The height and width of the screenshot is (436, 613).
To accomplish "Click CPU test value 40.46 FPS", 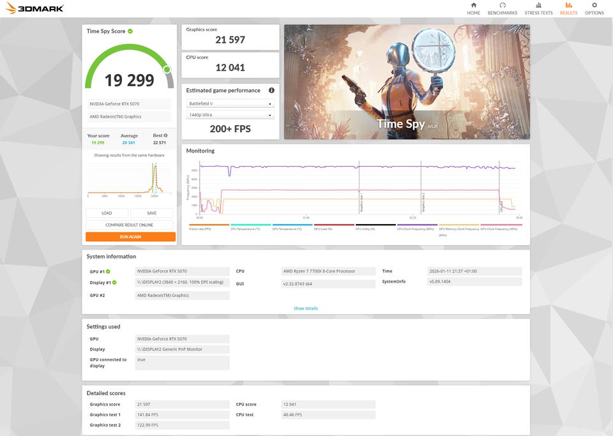I will 328,414.
